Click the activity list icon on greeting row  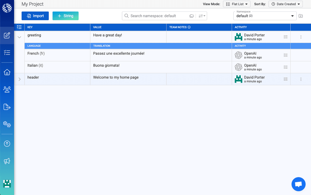click(x=286, y=37)
